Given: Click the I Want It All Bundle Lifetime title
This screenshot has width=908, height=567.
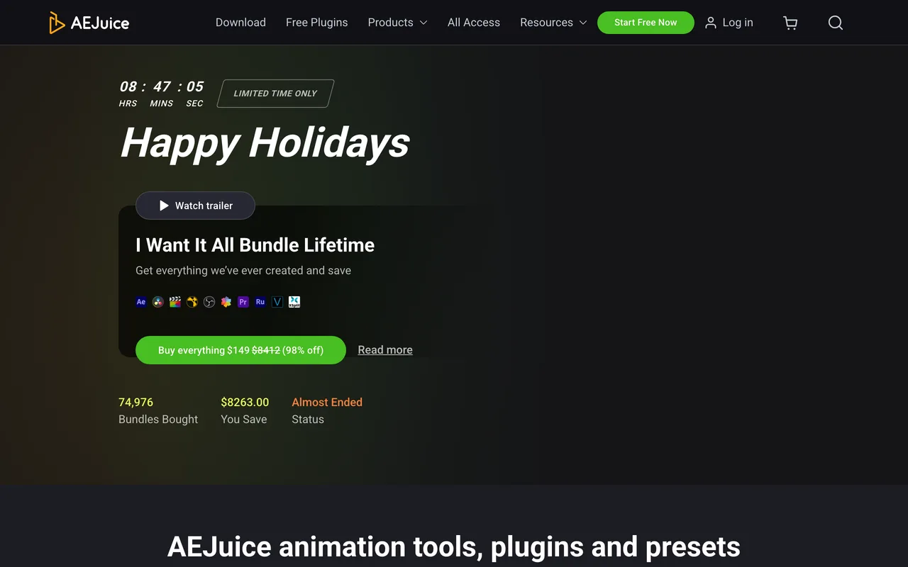Looking at the screenshot, I should click(x=255, y=245).
